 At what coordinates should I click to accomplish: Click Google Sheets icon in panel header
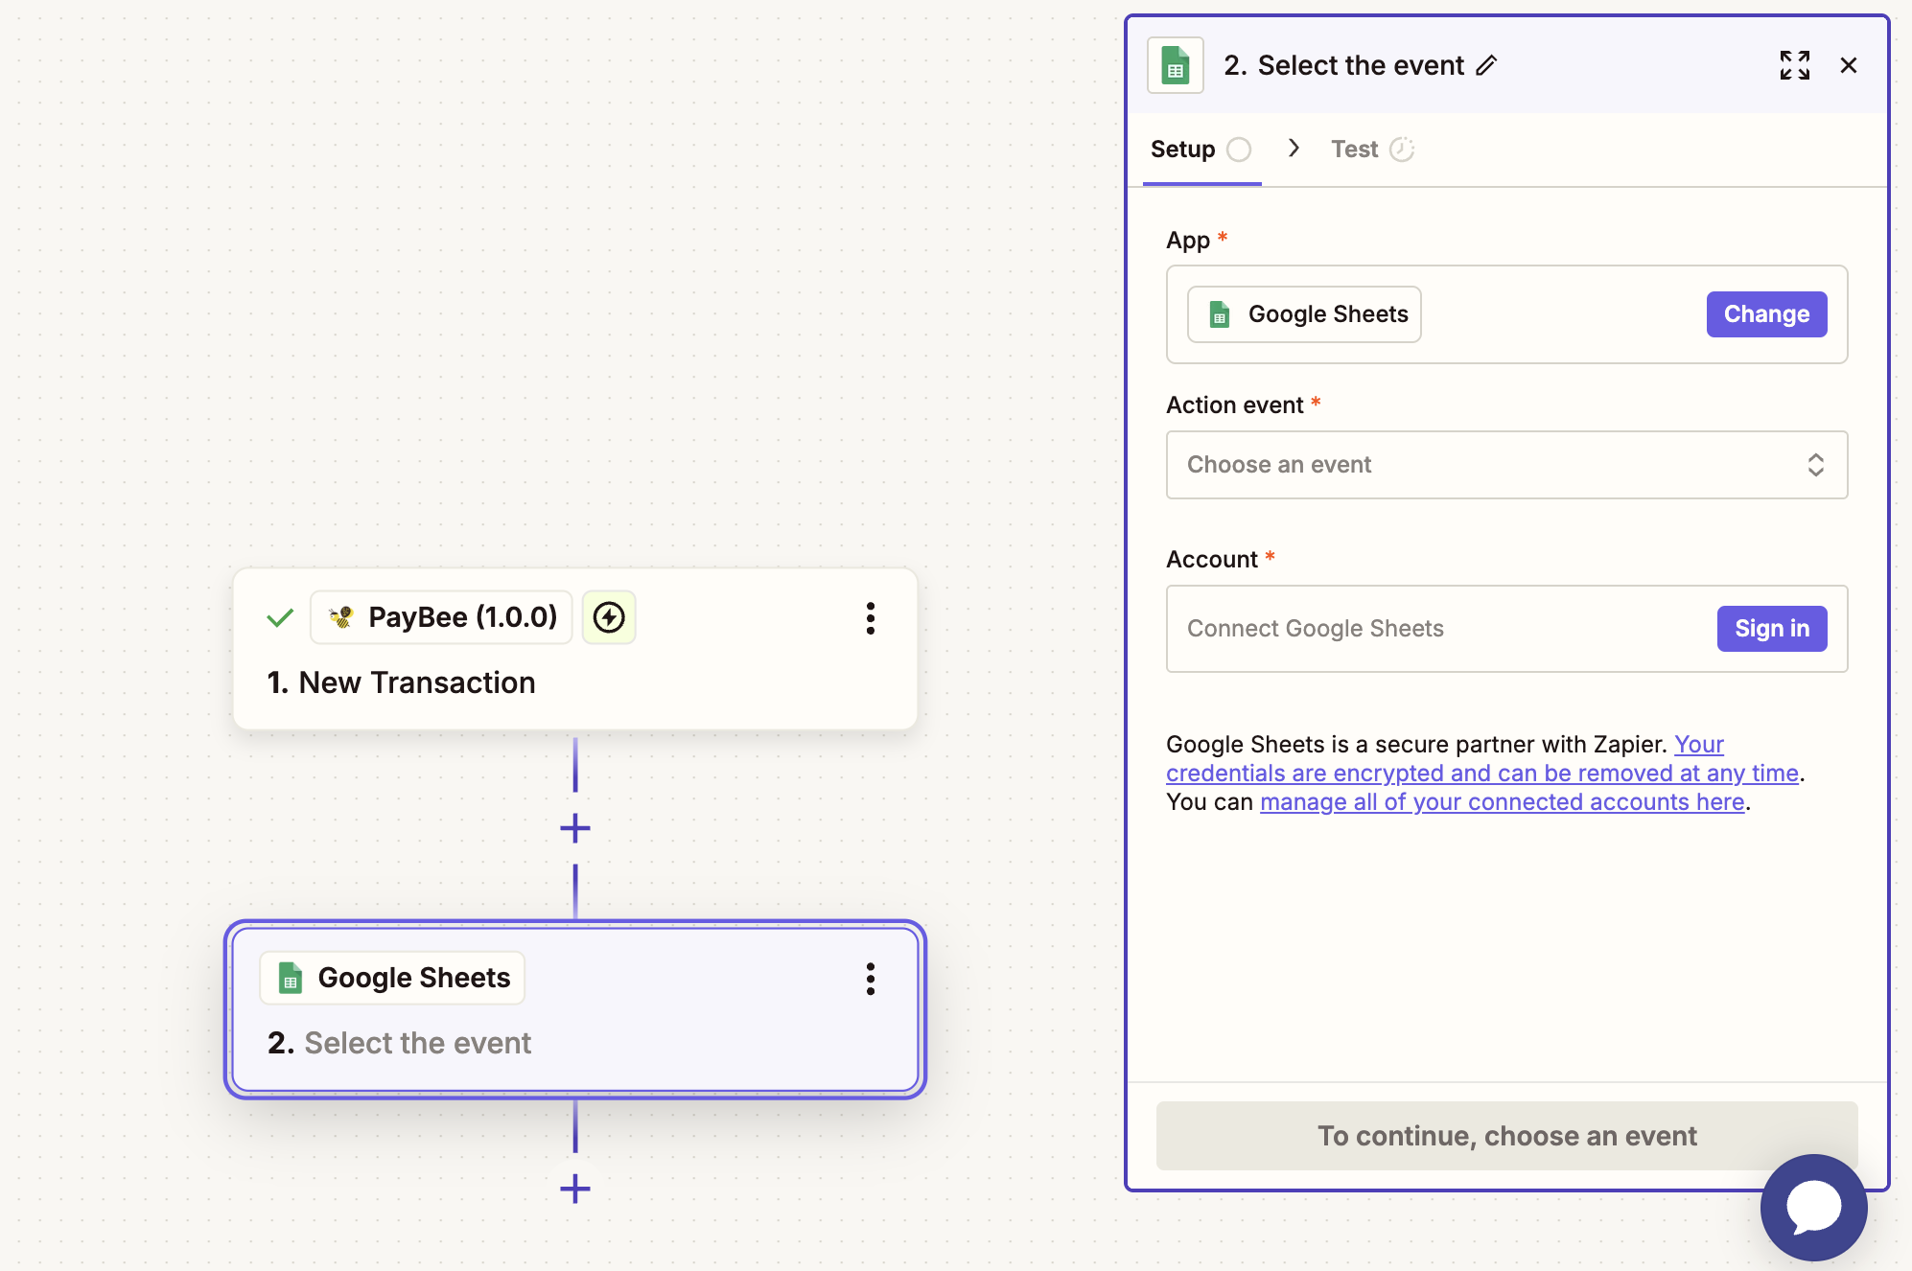point(1175,65)
